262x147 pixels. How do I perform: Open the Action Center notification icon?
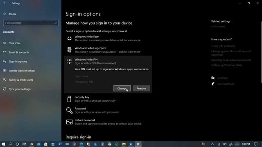(255, 144)
